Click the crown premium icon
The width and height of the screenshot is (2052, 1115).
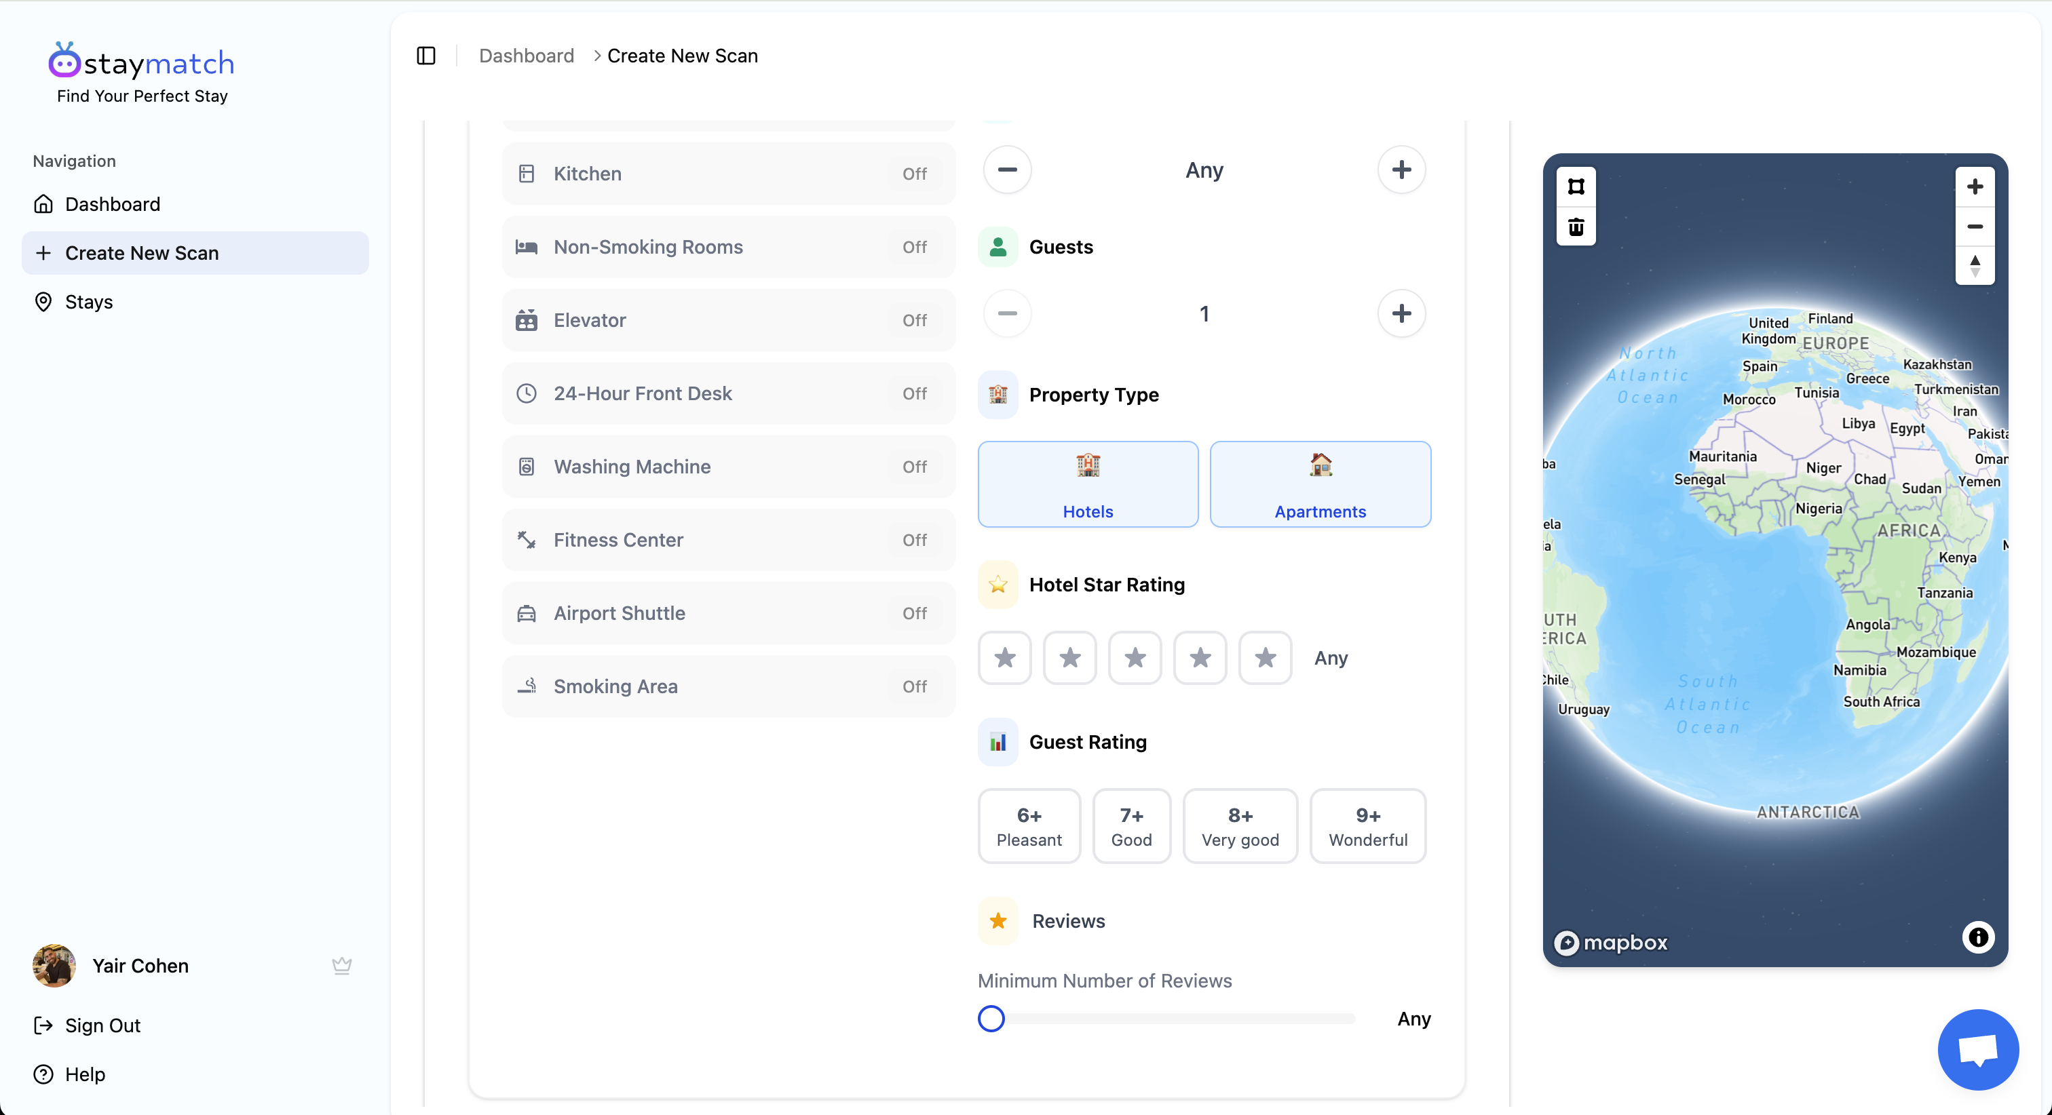click(342, 965)
